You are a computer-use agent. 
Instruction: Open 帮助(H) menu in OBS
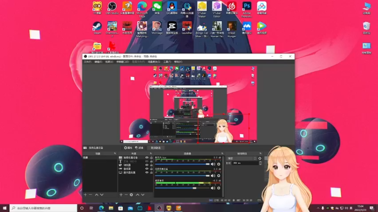pyautogui.click(x=178, y=62)
